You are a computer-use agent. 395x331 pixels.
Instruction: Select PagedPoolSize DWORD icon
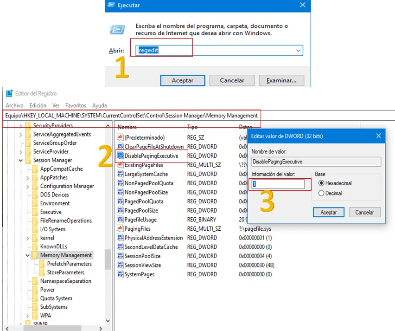(120, 210)
